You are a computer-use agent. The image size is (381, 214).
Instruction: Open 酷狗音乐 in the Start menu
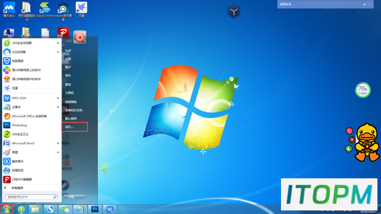32,161
